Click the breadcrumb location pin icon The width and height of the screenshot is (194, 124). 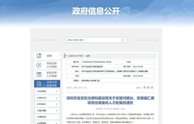pyautogui.click(x=66, y=56)
